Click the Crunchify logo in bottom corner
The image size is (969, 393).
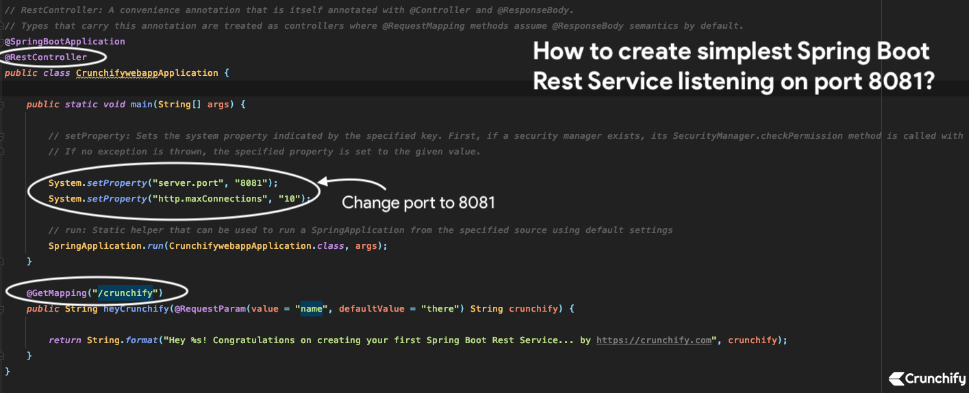[927, 379]
